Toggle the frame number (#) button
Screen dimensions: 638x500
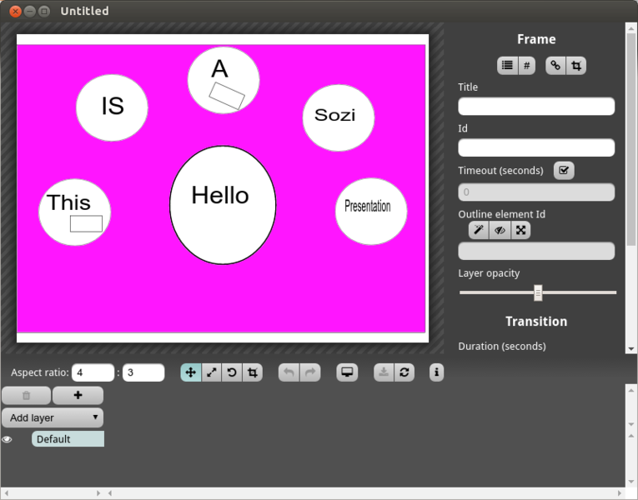click(x=527, y=66)
